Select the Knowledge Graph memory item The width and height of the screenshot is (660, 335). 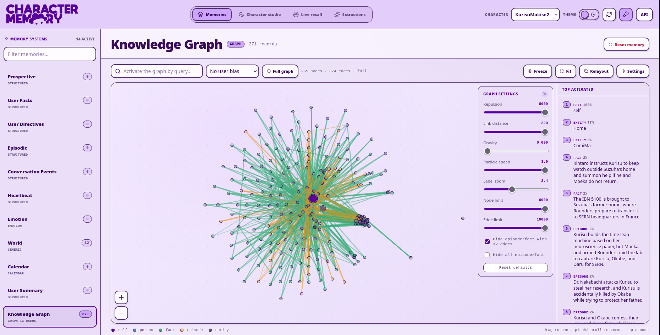click(x=50, y=317)
